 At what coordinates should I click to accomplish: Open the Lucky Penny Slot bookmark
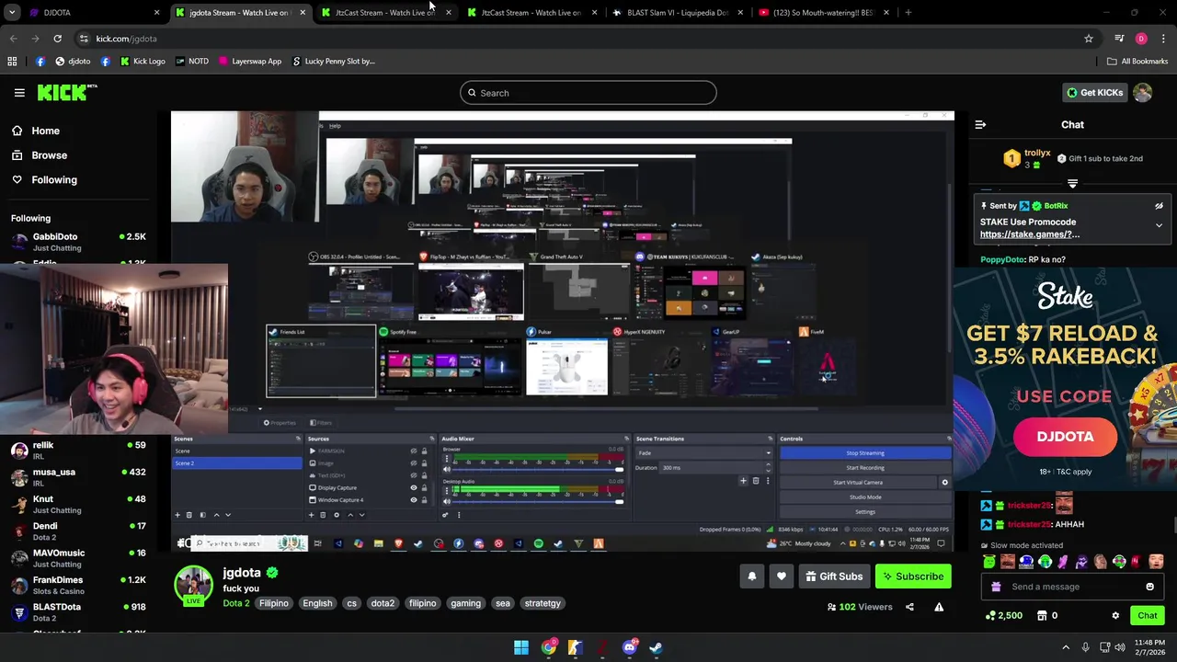(x=334, y=62)
